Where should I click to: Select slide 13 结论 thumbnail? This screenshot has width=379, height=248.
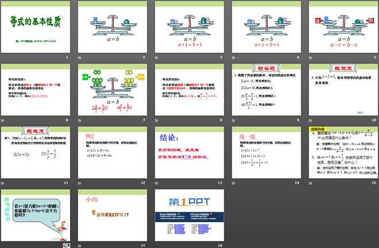click(x=189, y=153)
